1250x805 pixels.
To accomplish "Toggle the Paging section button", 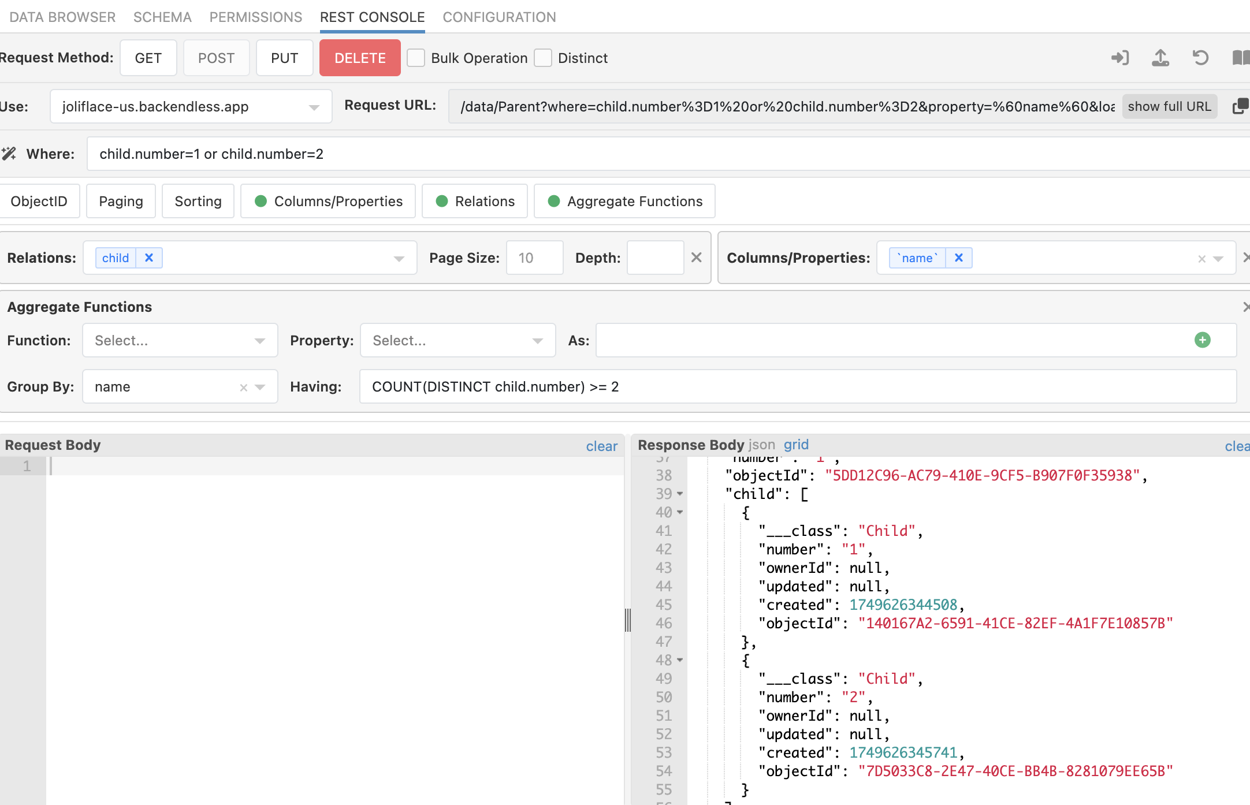I will tap(121, 201).
